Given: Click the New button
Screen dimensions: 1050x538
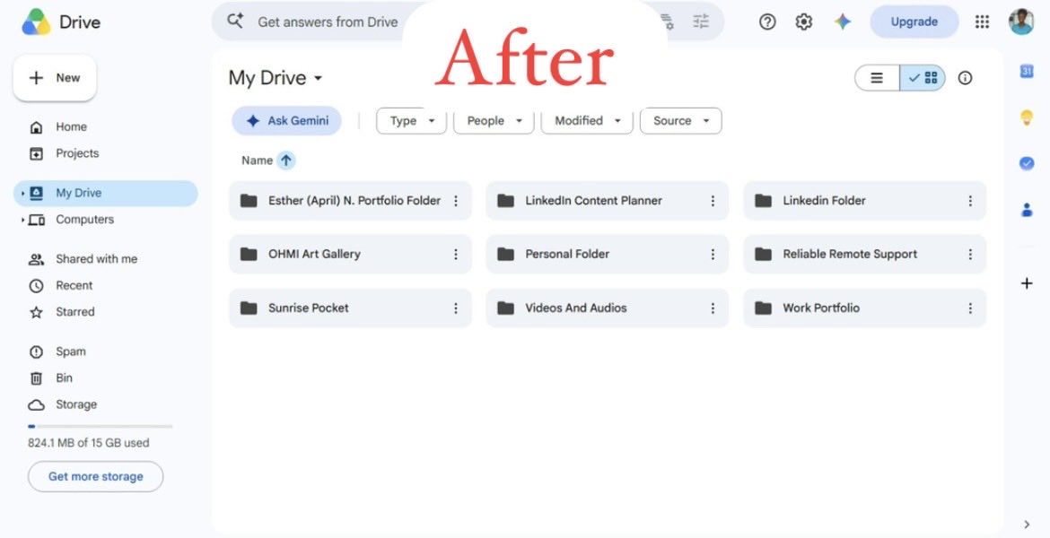Looking at the screenshot, I should pos(55,78).
